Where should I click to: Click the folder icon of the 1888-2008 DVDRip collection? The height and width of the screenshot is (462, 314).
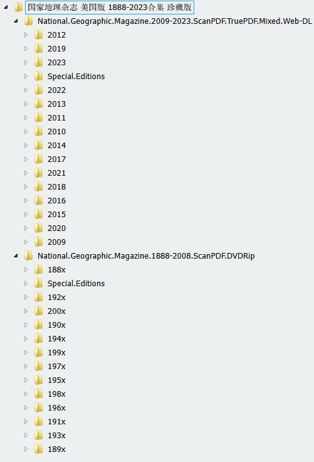pos(28,255)
